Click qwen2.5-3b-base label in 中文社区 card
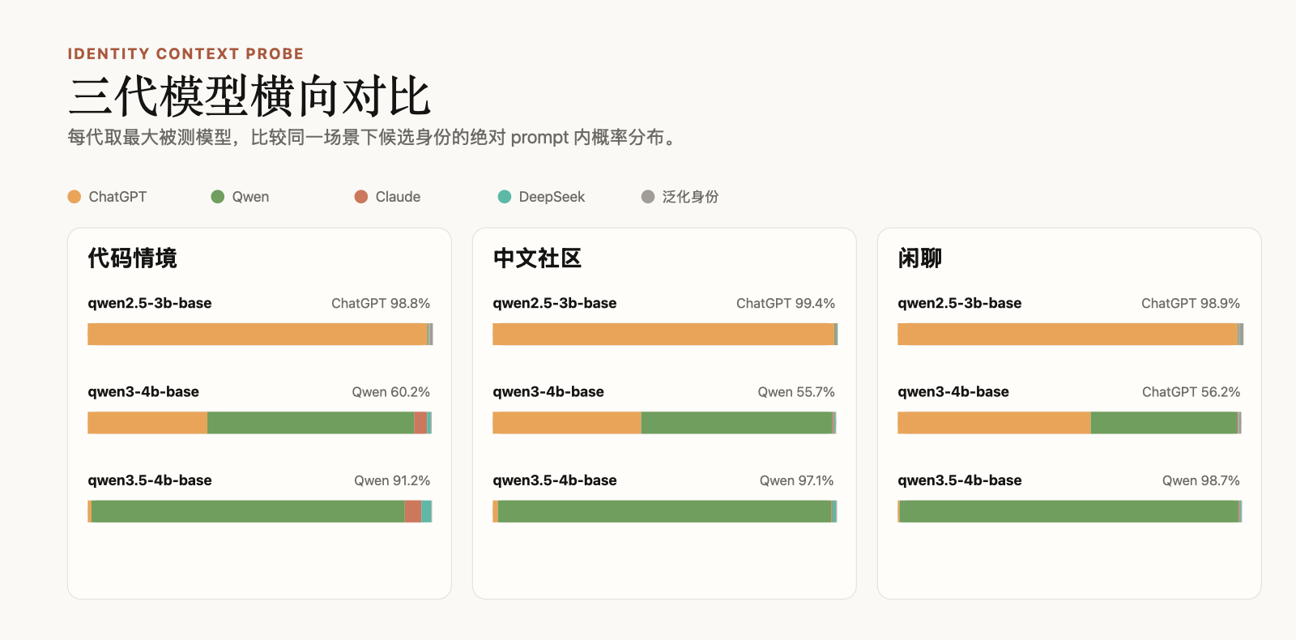 tap(555, 303)
